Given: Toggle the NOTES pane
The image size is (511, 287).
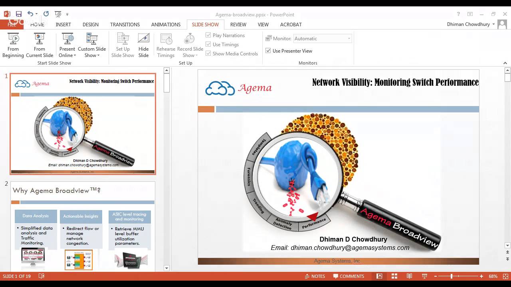Looking at the screenshot, I should (315, 276).
